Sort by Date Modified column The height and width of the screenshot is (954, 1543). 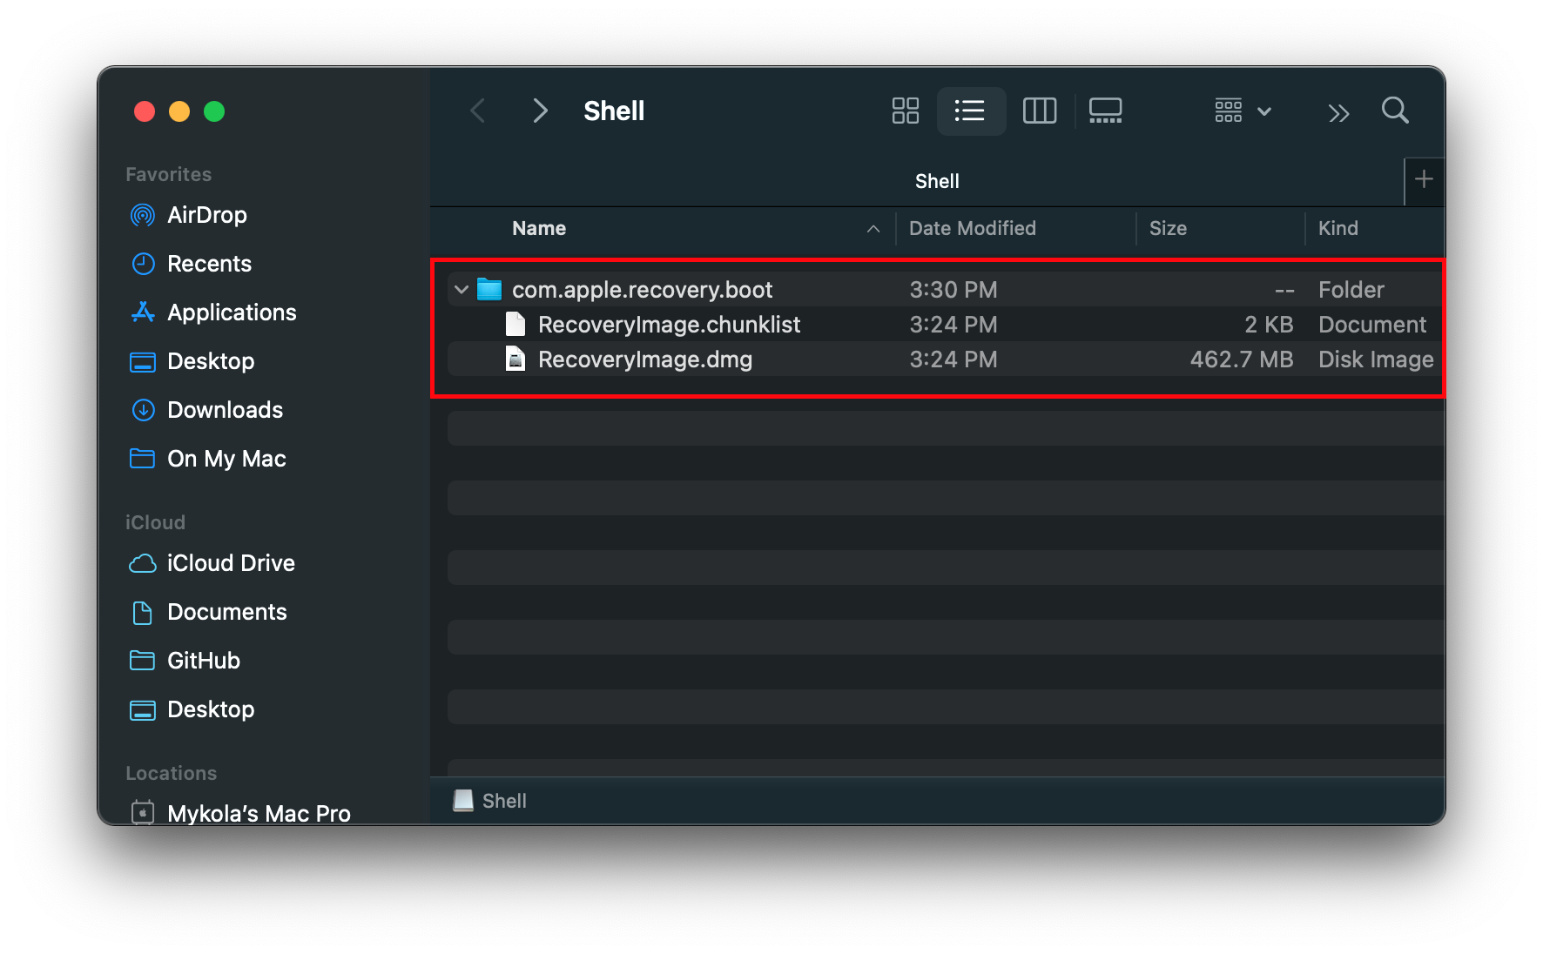(972, 229)
